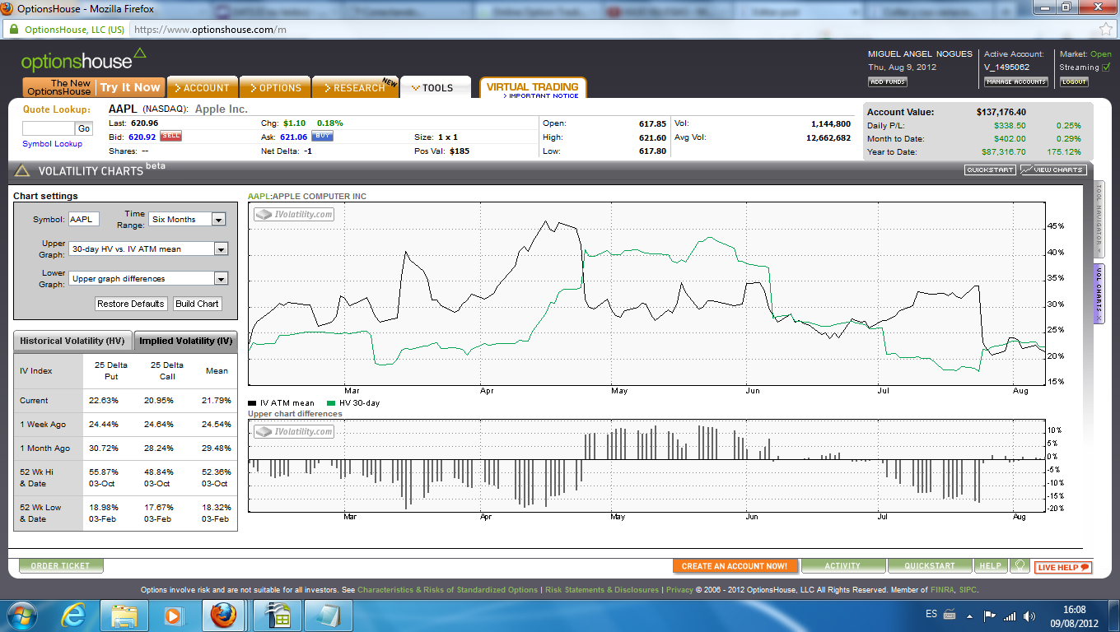Open View Charts with the chart icon
The height and width of the screenshot is (632, 1120).
click(x=1053, y=170)
